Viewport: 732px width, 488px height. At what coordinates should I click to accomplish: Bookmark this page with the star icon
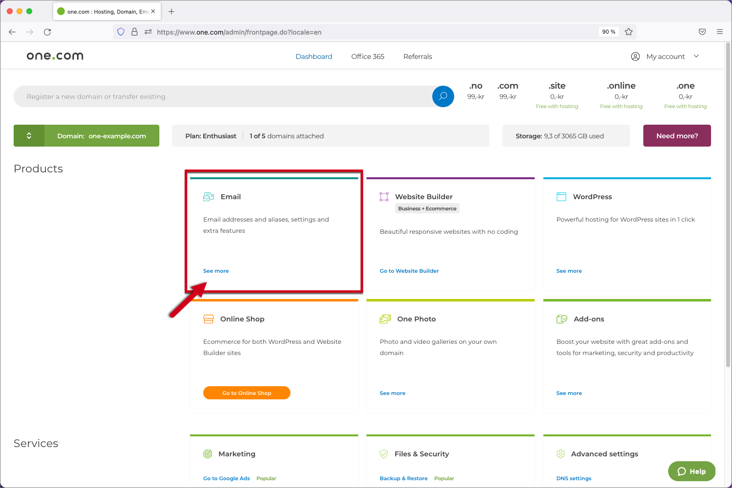(629, 32)
